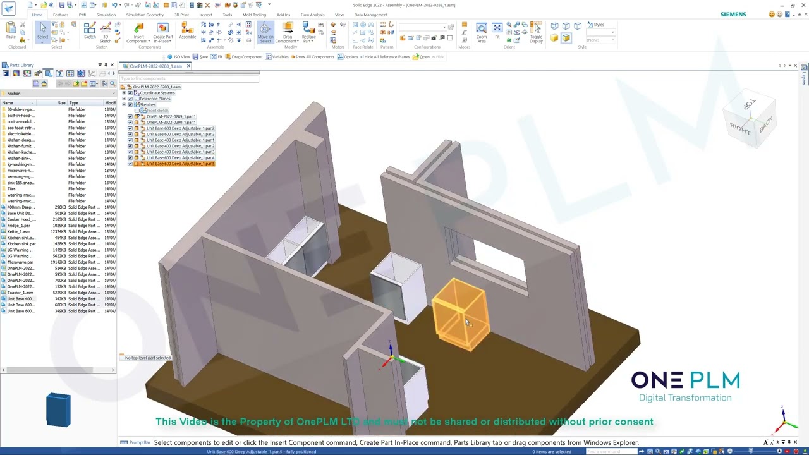Toggle Reference Planes visibility checkbox

[x=130, y=99]
